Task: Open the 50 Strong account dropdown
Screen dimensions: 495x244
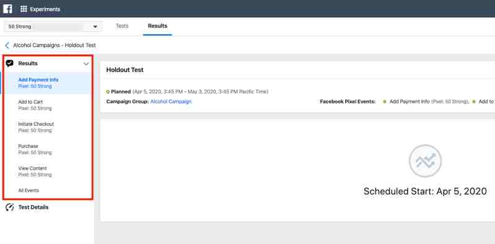Action: (53, 27)
